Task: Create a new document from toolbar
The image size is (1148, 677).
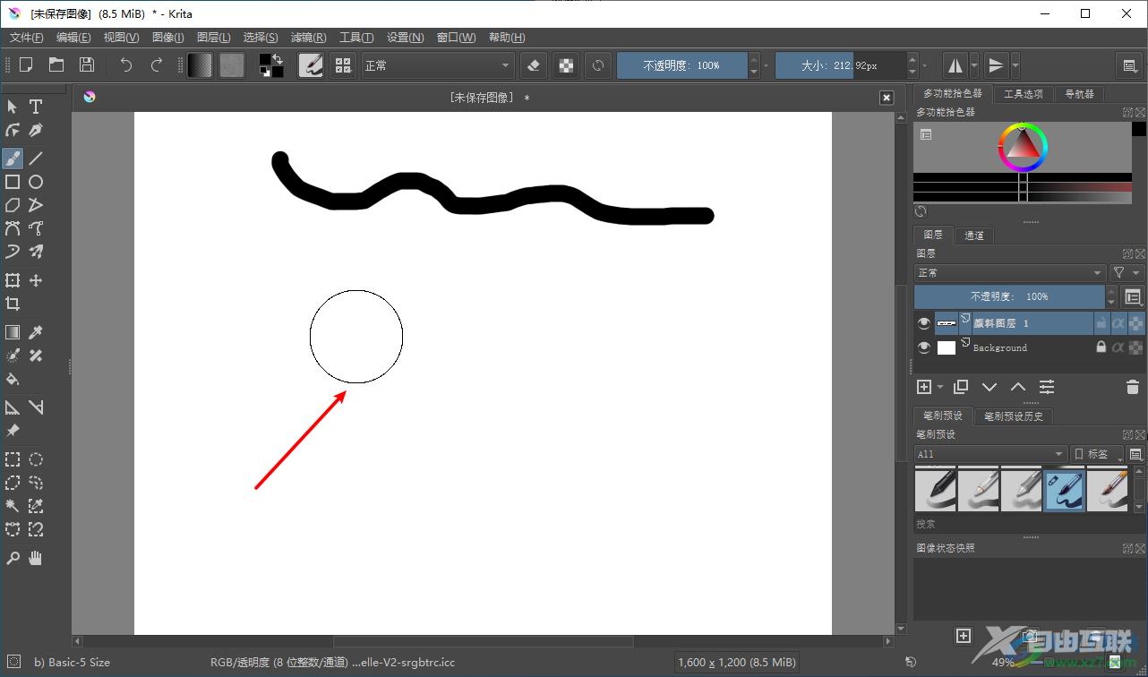Action: click(x=26, y=64)
